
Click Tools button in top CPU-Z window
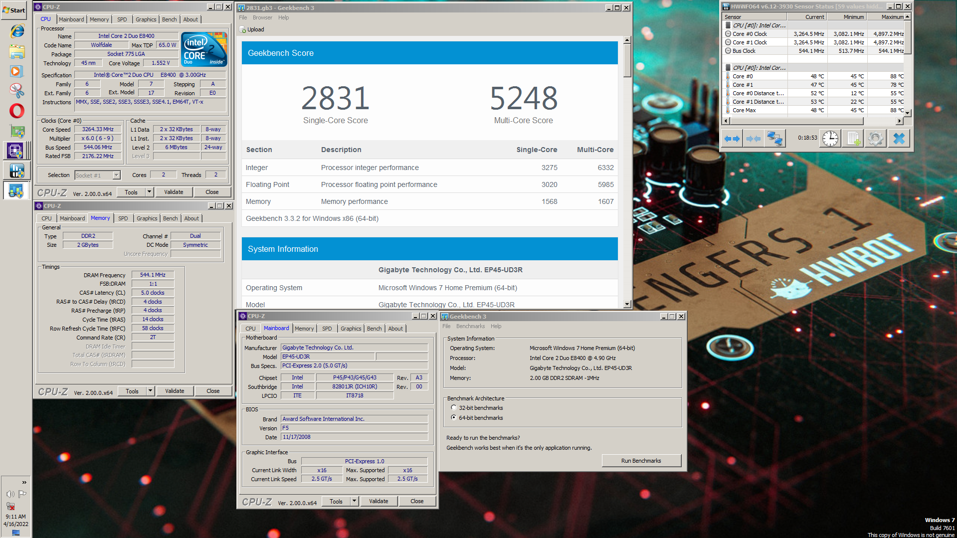(x=131, y=192)
